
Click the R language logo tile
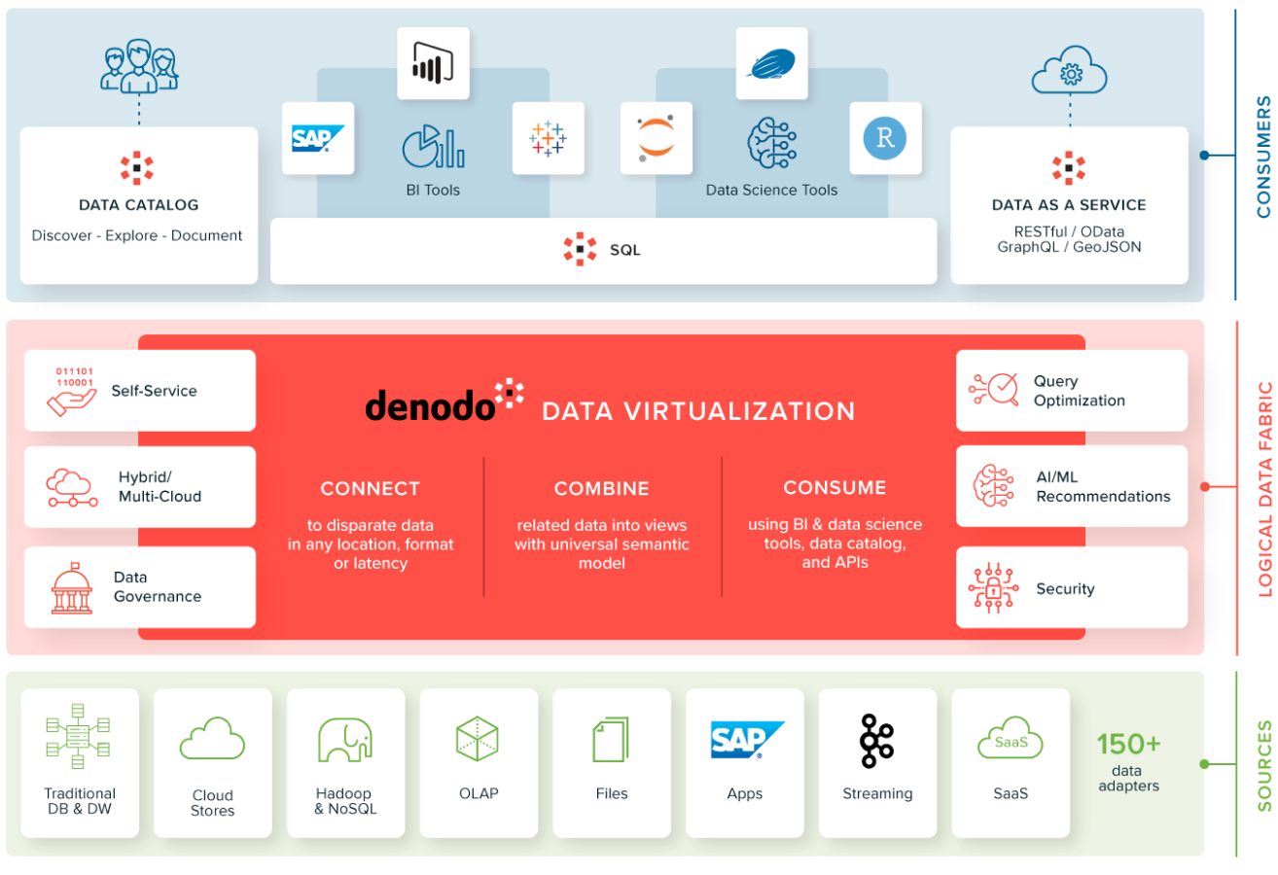coord(885,138)
